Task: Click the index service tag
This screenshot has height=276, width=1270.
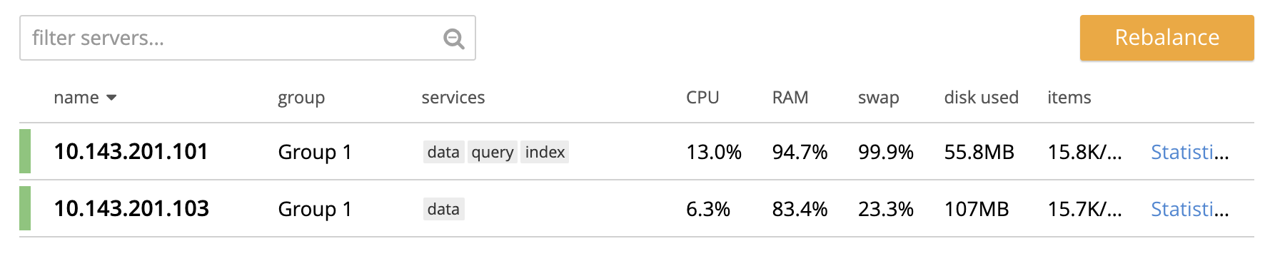Action: tap(545, 152)
